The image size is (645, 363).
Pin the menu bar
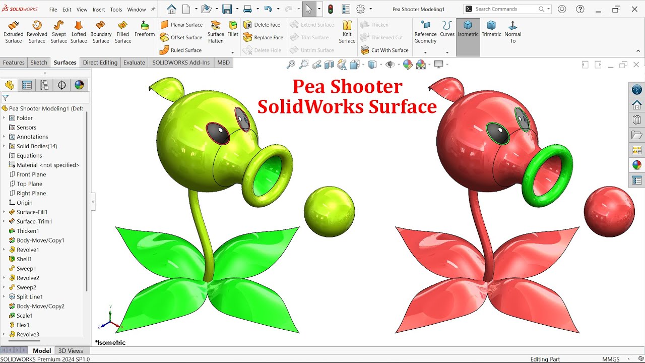point(153,9)
